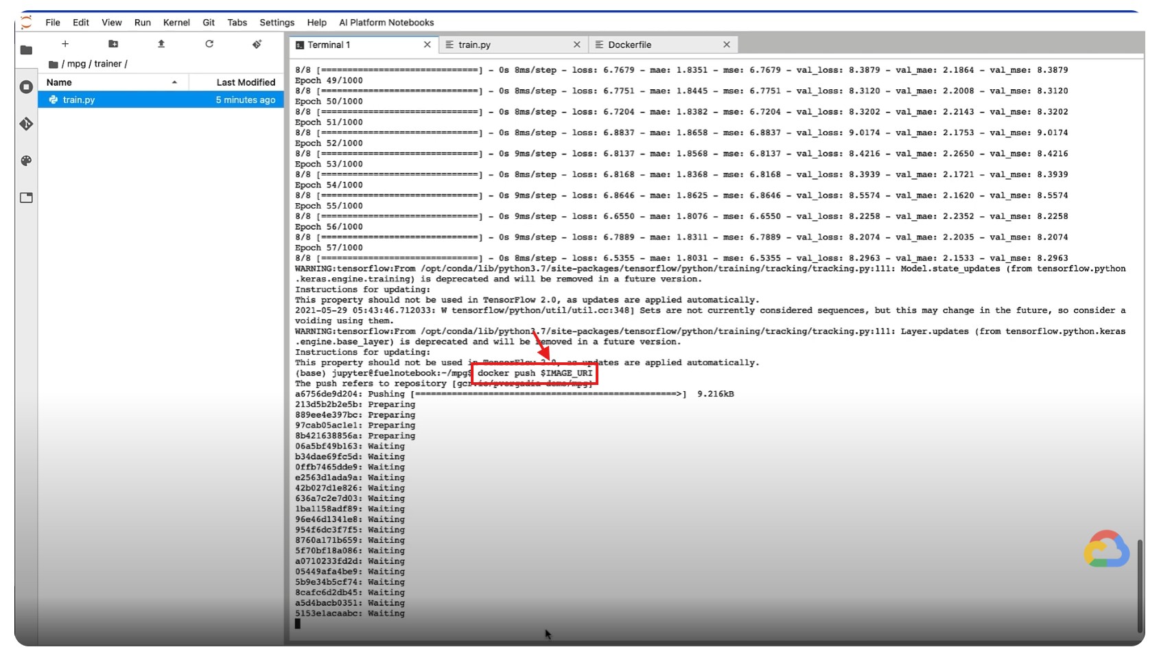Open the file browser sidebar icon
This screenshot has width=1159, height=658.
(26, 50)
